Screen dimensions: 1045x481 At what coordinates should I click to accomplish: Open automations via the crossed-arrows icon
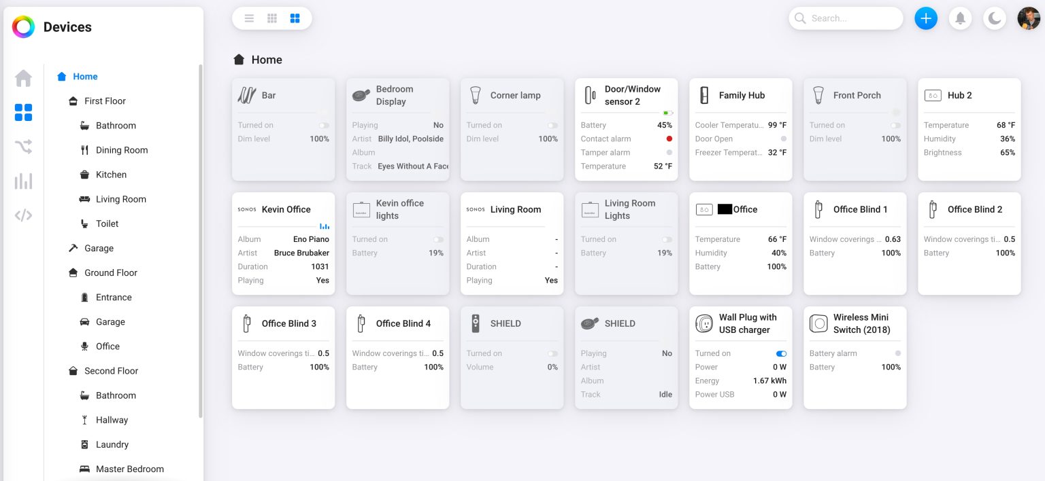tap(23, 147)
